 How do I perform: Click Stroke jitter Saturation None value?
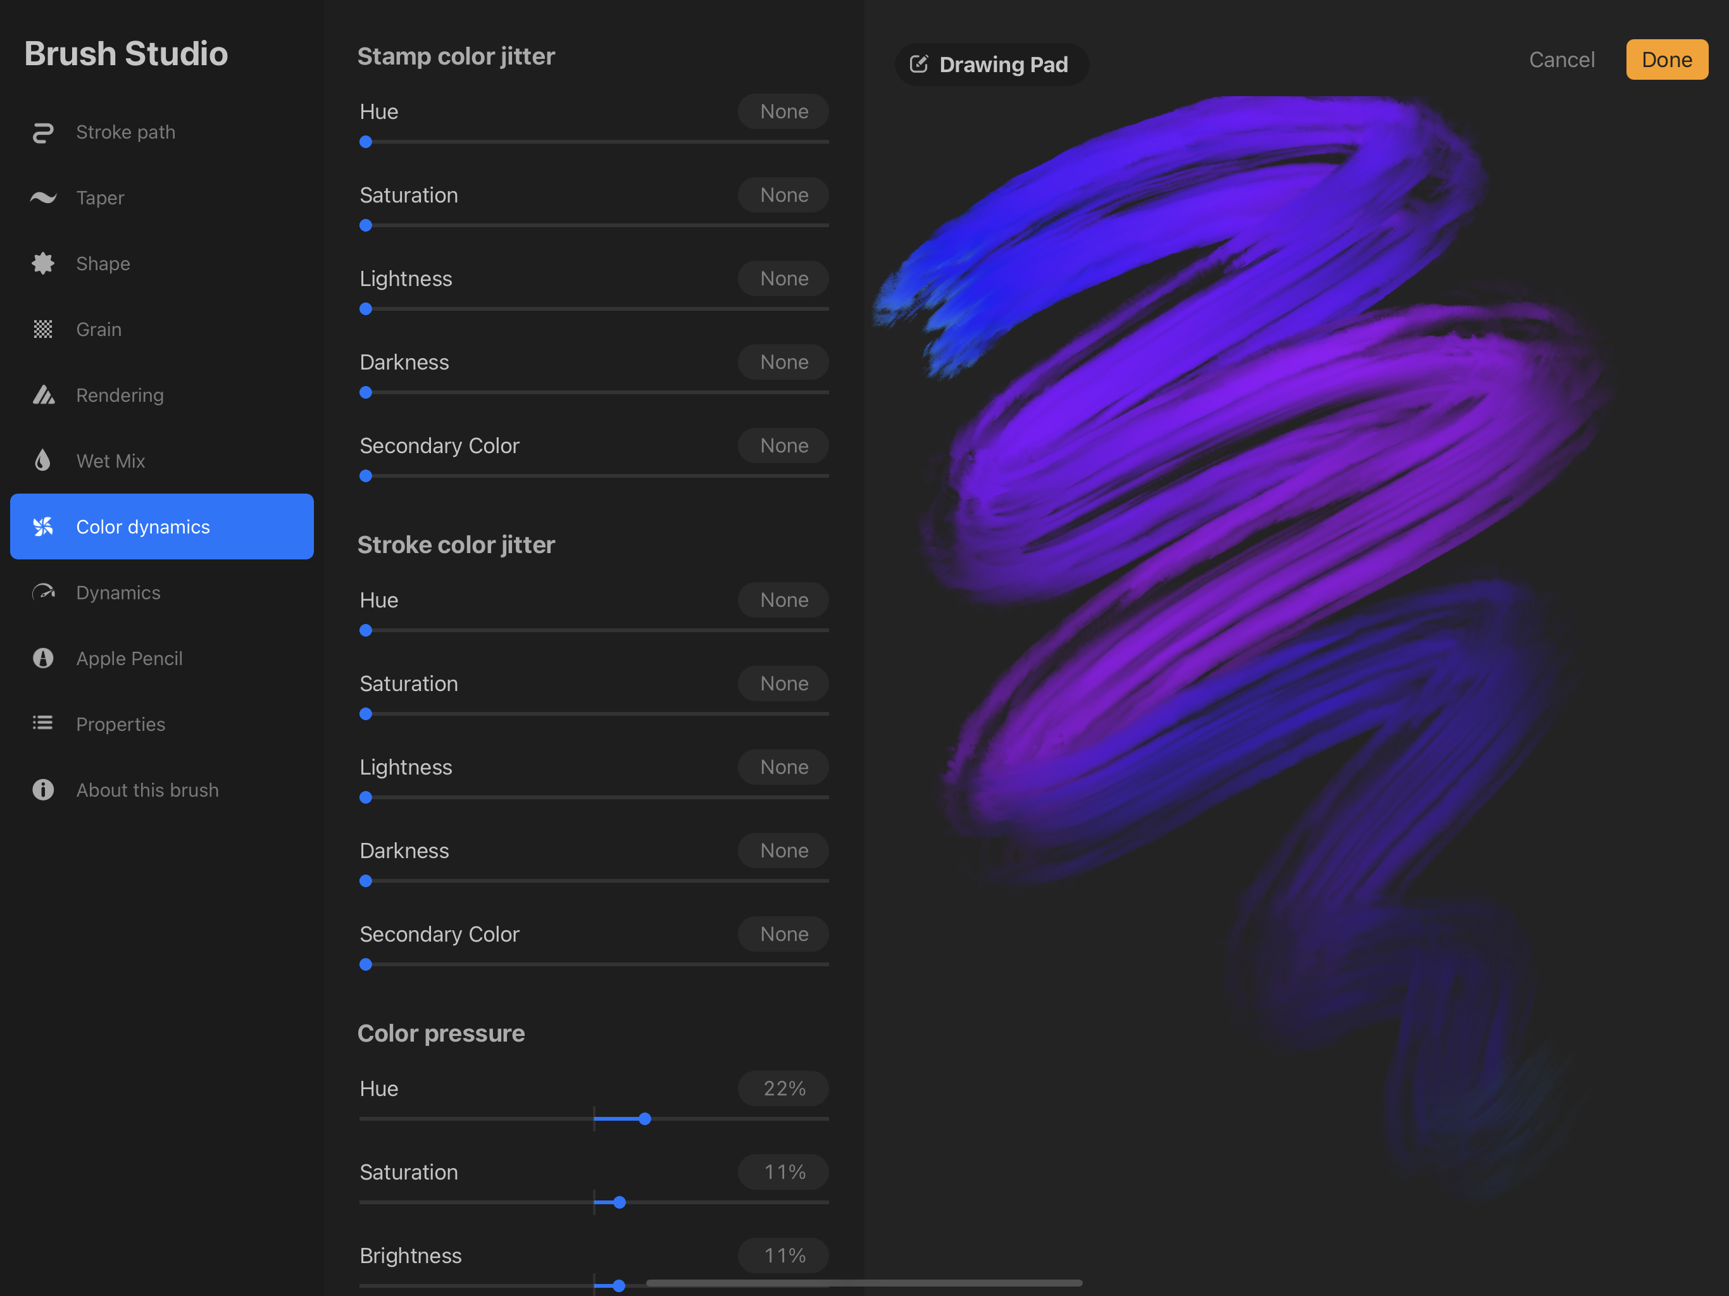783,684
